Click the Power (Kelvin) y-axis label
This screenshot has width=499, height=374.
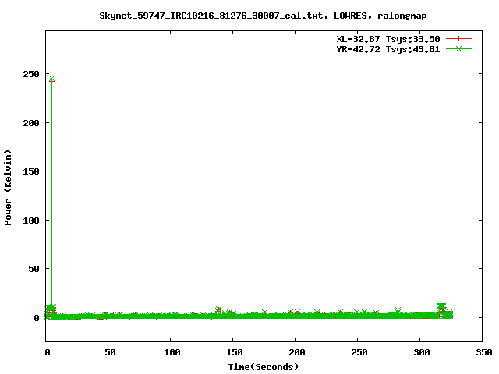[8, 188]
